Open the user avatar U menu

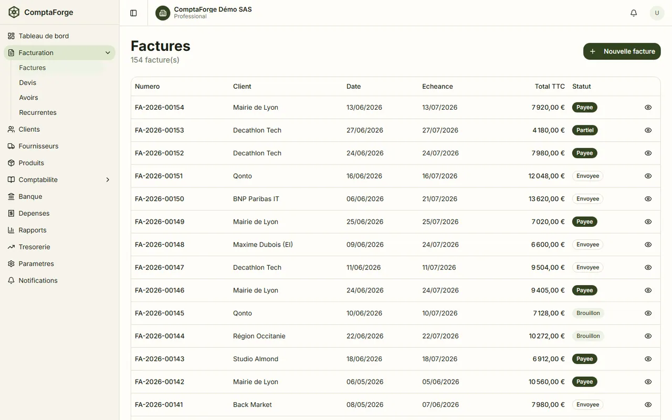point(657,13)
